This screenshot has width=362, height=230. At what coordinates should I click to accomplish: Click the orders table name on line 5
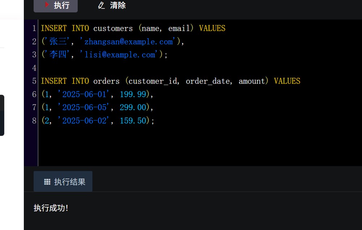(106, 81)
